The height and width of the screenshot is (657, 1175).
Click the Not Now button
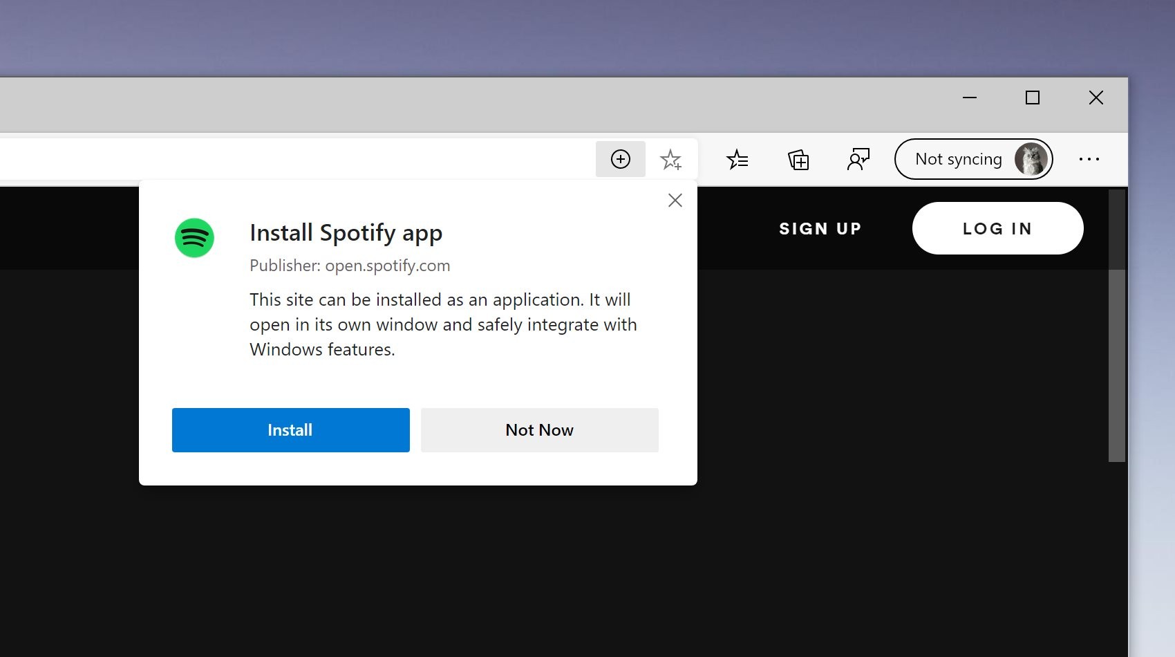pos(540,430)
